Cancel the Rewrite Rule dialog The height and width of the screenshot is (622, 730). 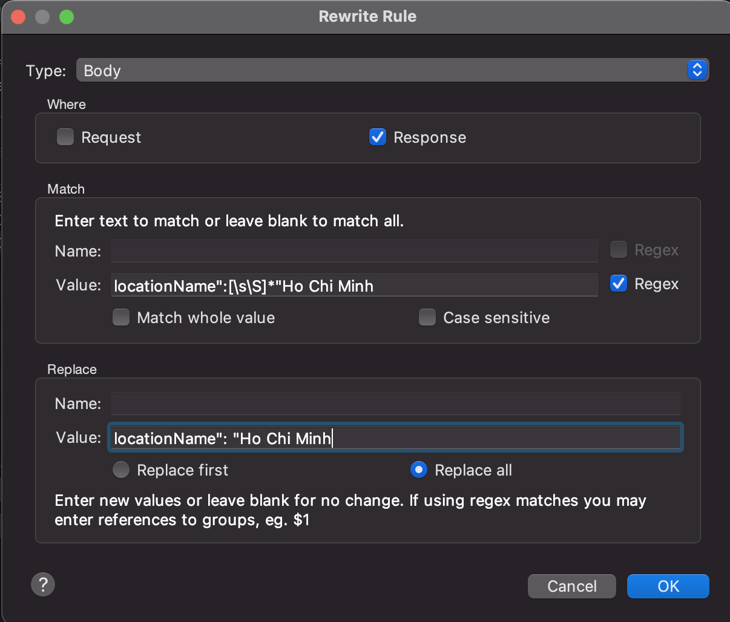point(572,586)
